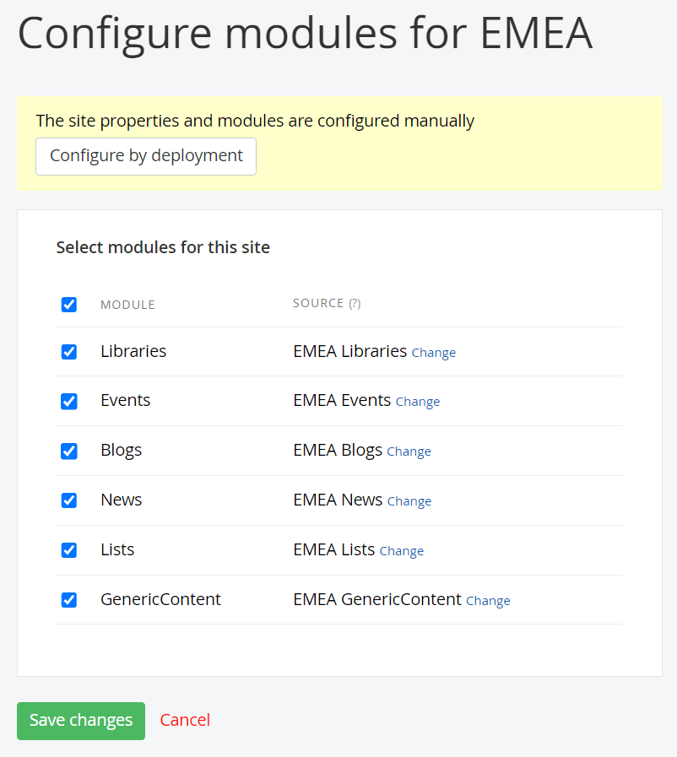Image resolution: width=677 pixels, height=757 pixels.
Task: Click the Libraries module name
Action: pos(133,351)
